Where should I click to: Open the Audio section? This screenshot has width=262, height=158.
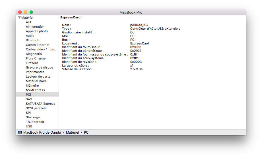[x=30, y=36]
